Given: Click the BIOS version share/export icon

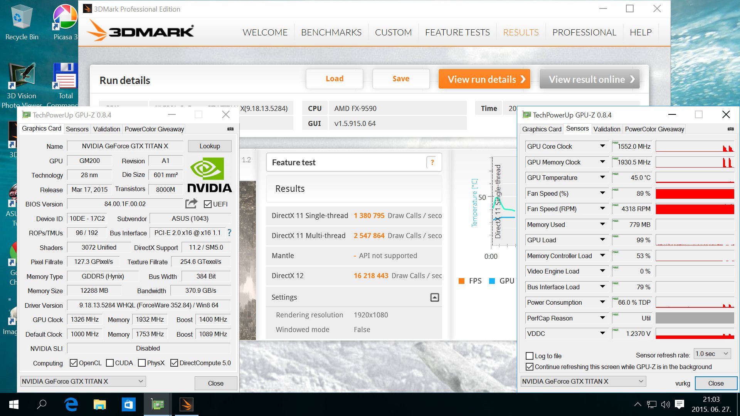Looking at the screenshot, I should click(x=191, y=203).
